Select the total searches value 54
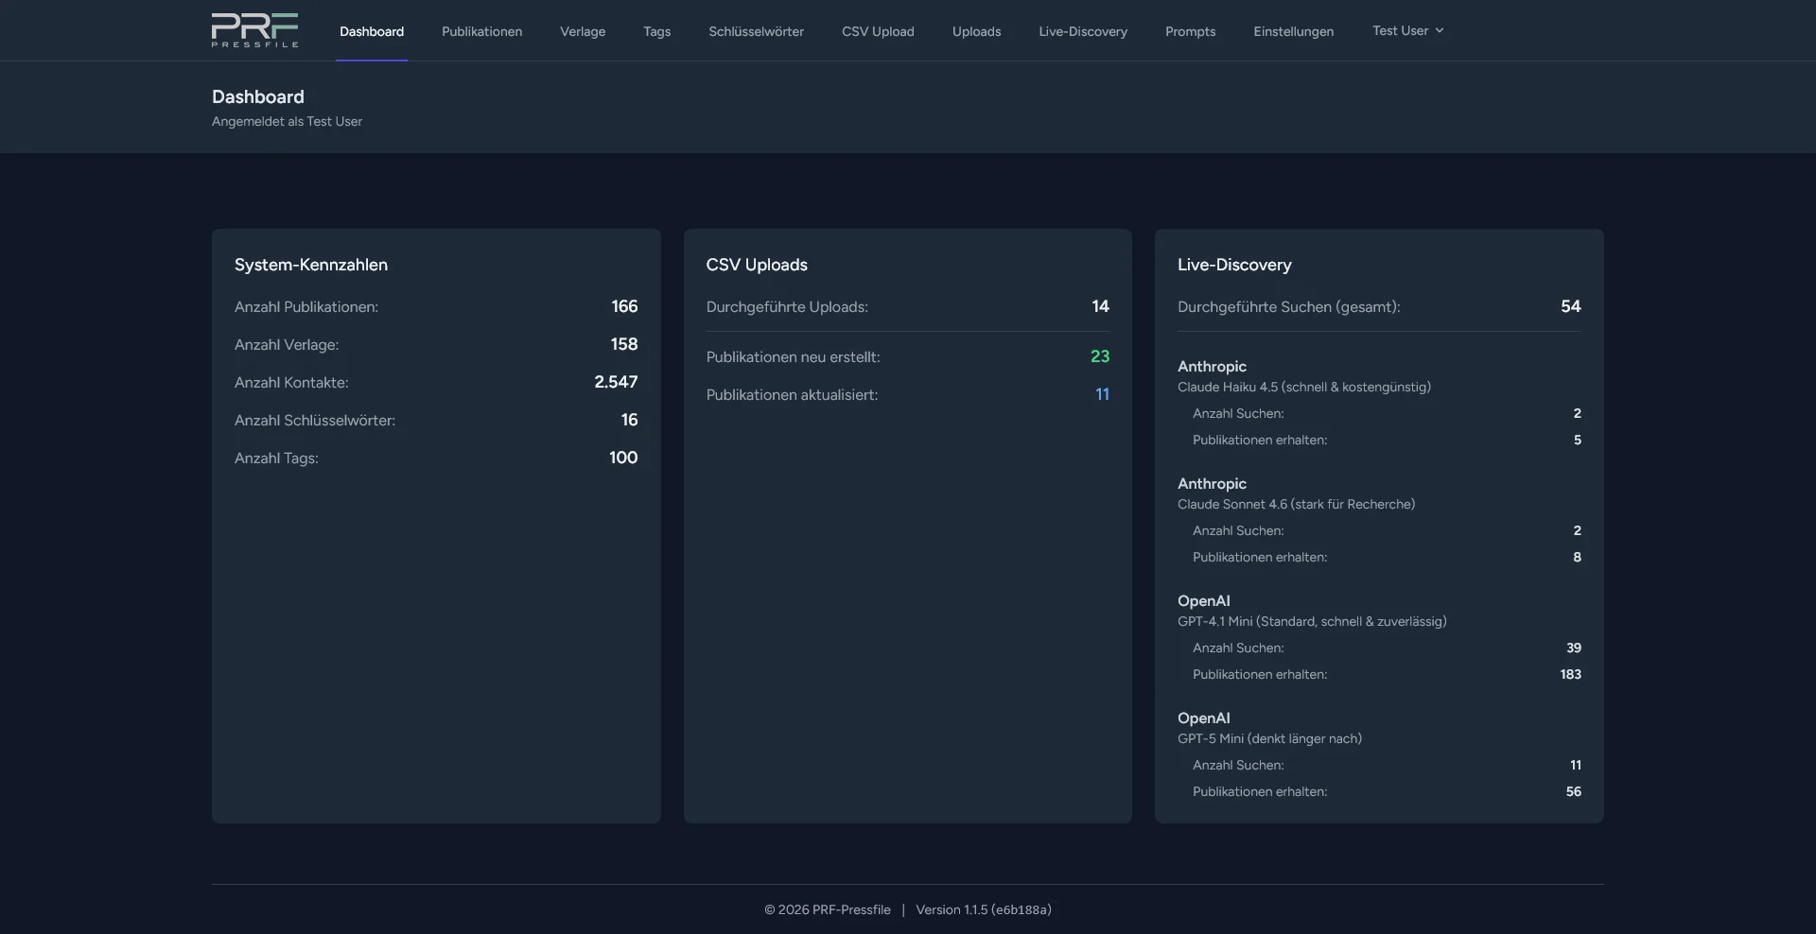 pos(1571,306)
